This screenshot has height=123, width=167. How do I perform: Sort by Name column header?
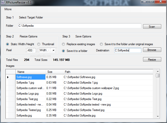coord(30,72)
